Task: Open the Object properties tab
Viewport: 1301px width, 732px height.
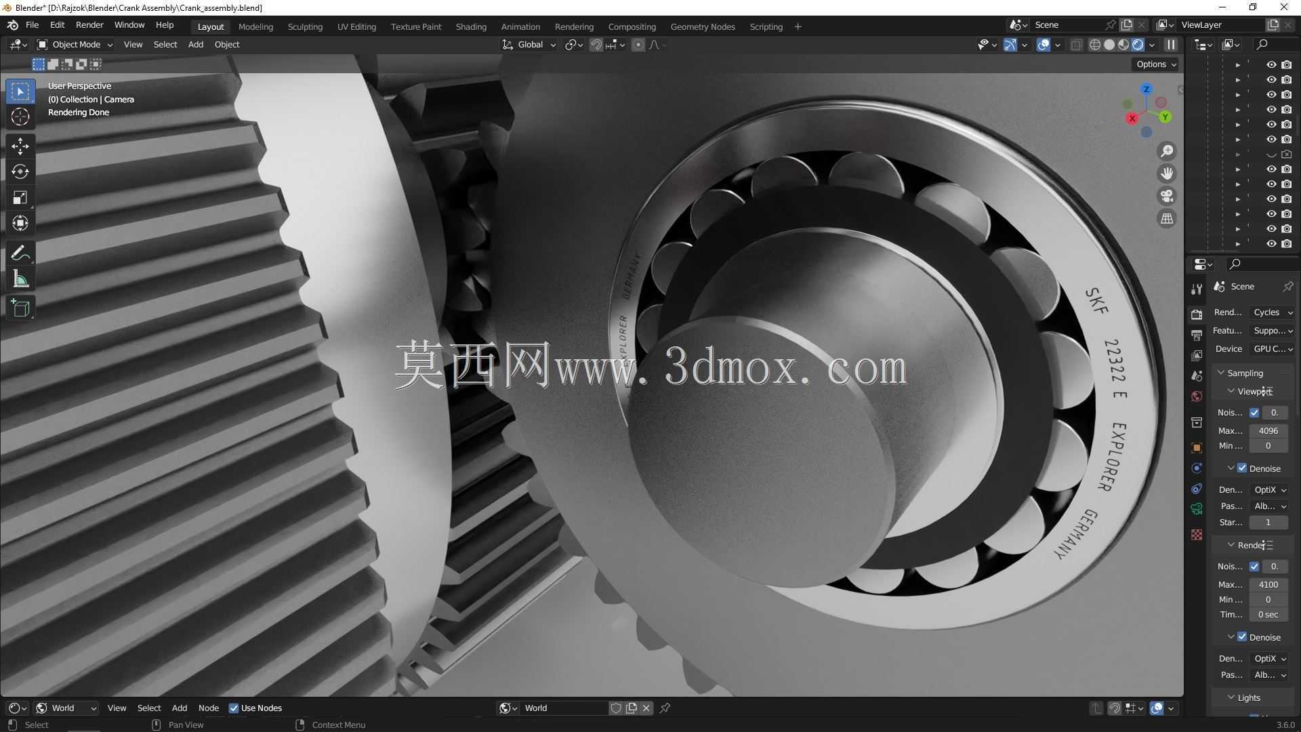Action: [x=1197, y=447]
